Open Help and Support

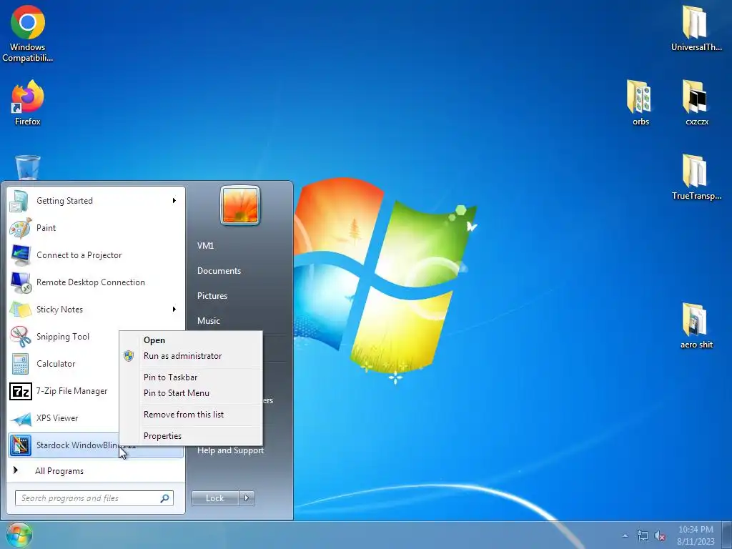[230, 450]
